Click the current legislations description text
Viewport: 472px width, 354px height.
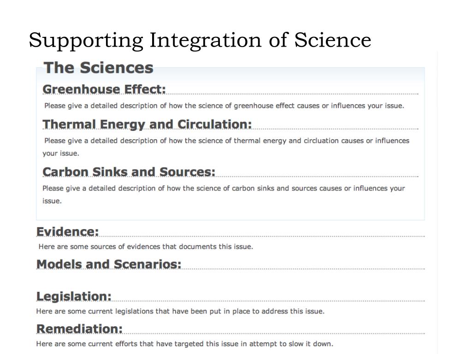[180, 311]
